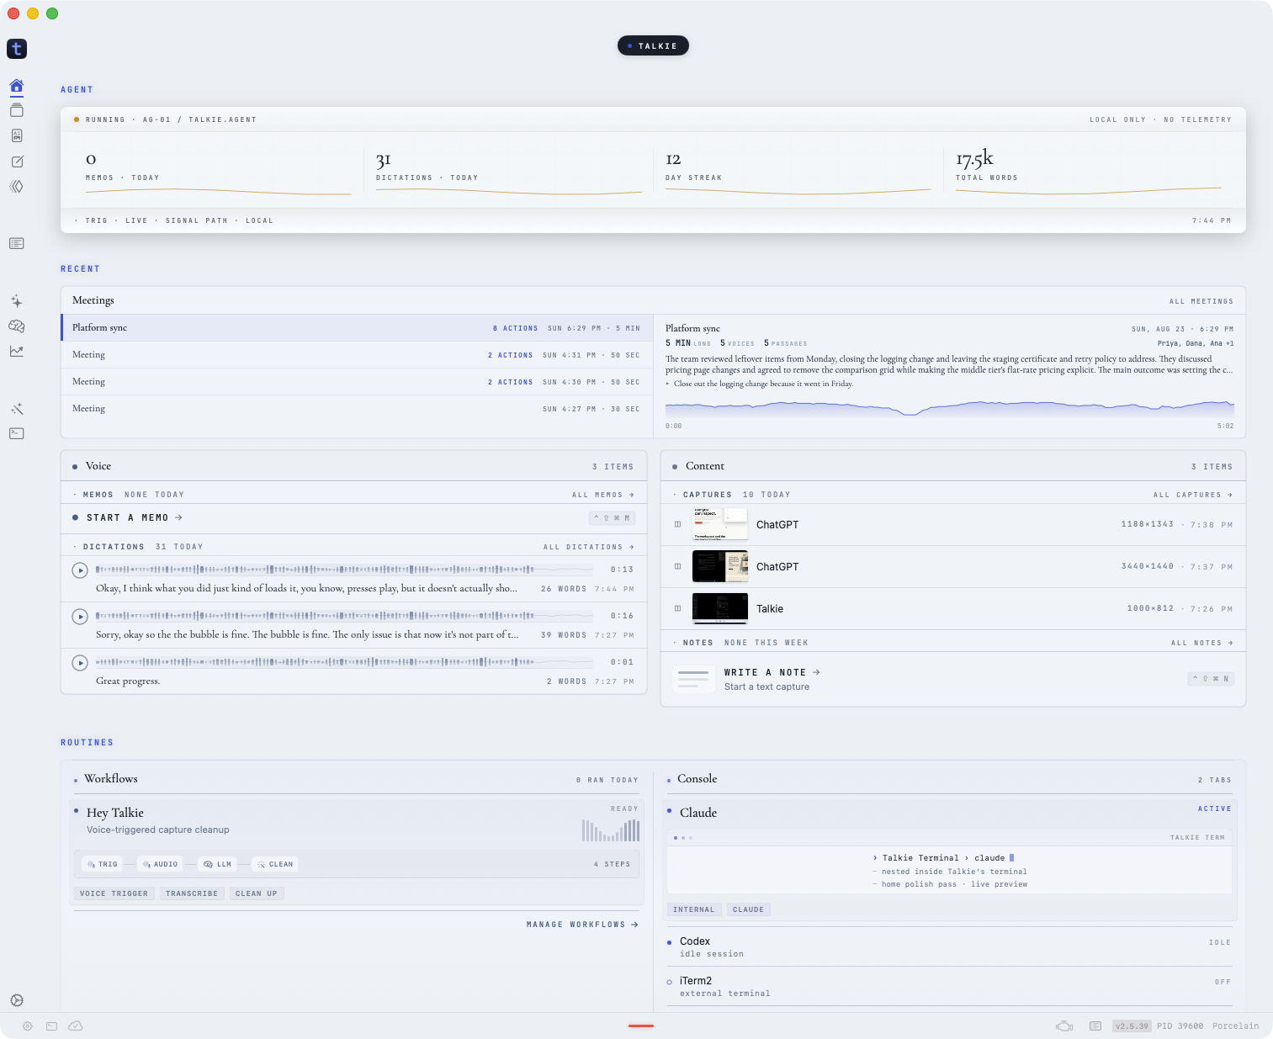
Task: Open the Talkie capture thumbnail
Action: (720, 608)
